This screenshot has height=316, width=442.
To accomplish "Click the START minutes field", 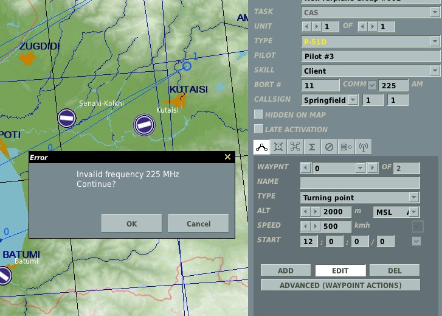I will pos(334,242).
